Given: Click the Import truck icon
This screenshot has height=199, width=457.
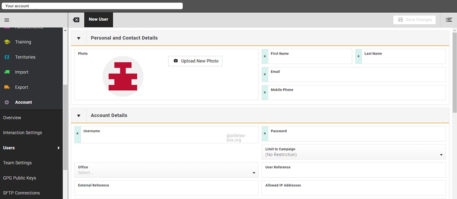Looking at the screenshot, I should click(7, 72).
